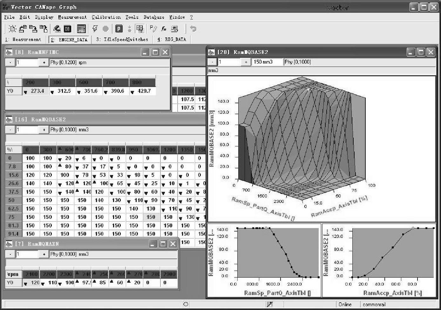The width and height of the screenshot is (441, 310).
Task: Click minus button in RamMNFINC window
Action: 10,63
